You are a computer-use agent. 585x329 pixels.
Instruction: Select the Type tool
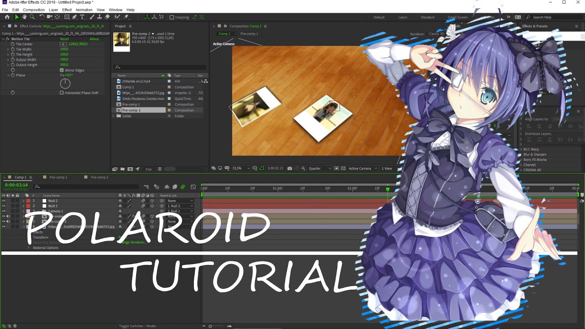tap(82, 17)
